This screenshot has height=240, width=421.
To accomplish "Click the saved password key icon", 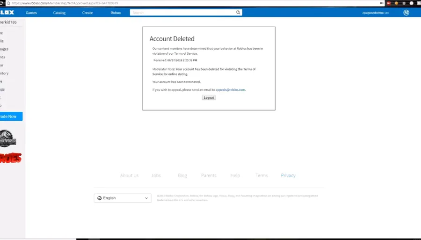I will click(381, 3).
